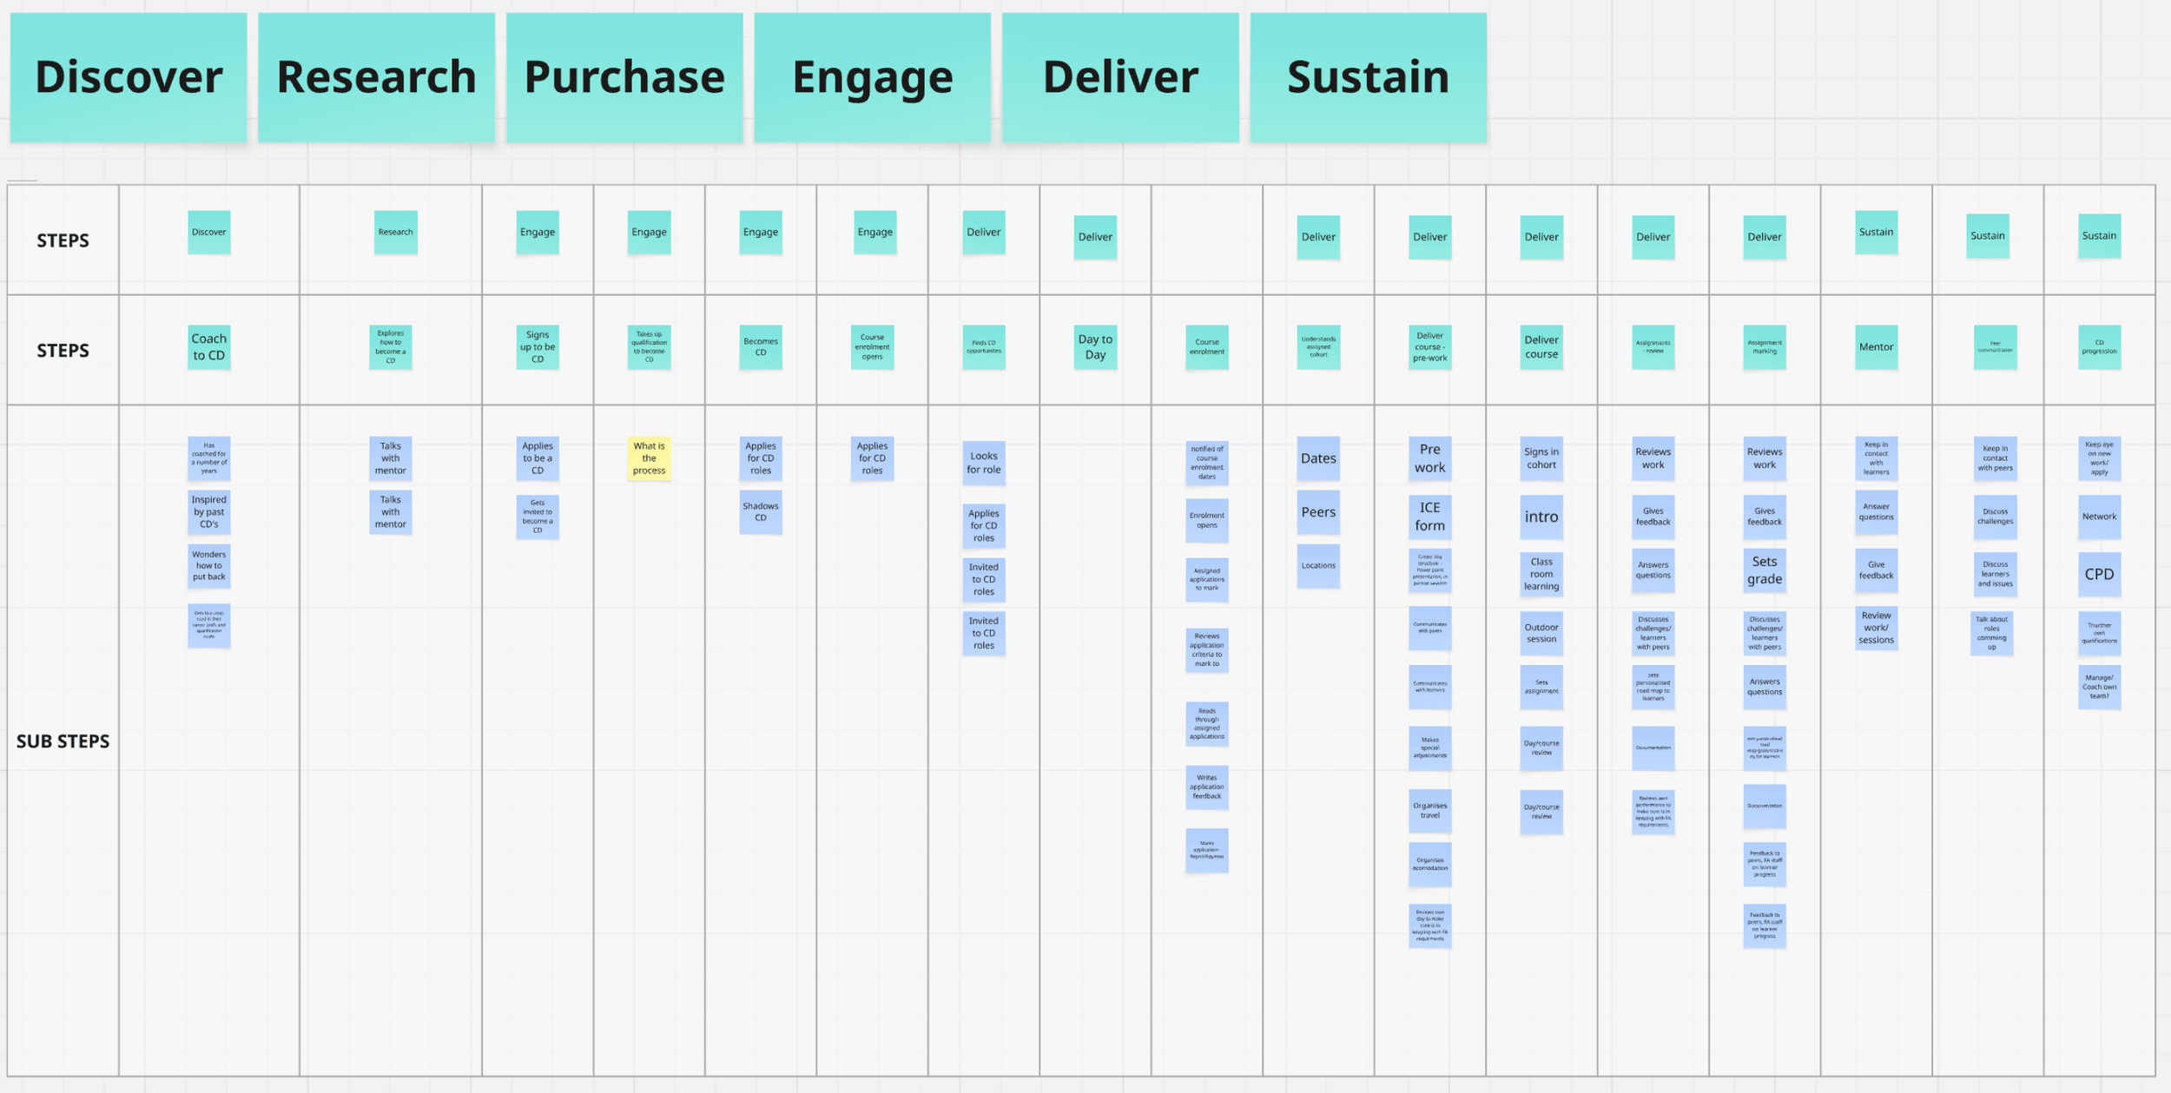Select the 'Locations' sticky note
Viewport: 2171px width, 1093px height.
pos(1317,566)
